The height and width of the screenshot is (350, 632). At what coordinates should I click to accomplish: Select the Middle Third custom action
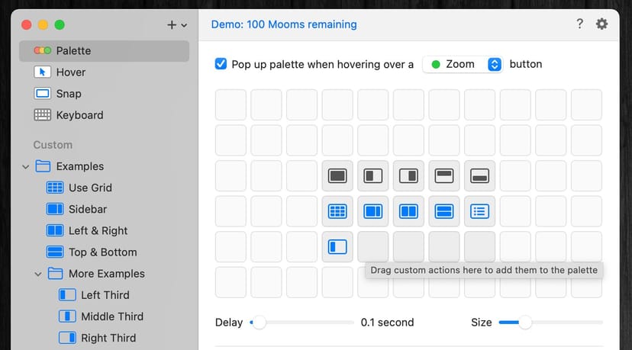111,316
